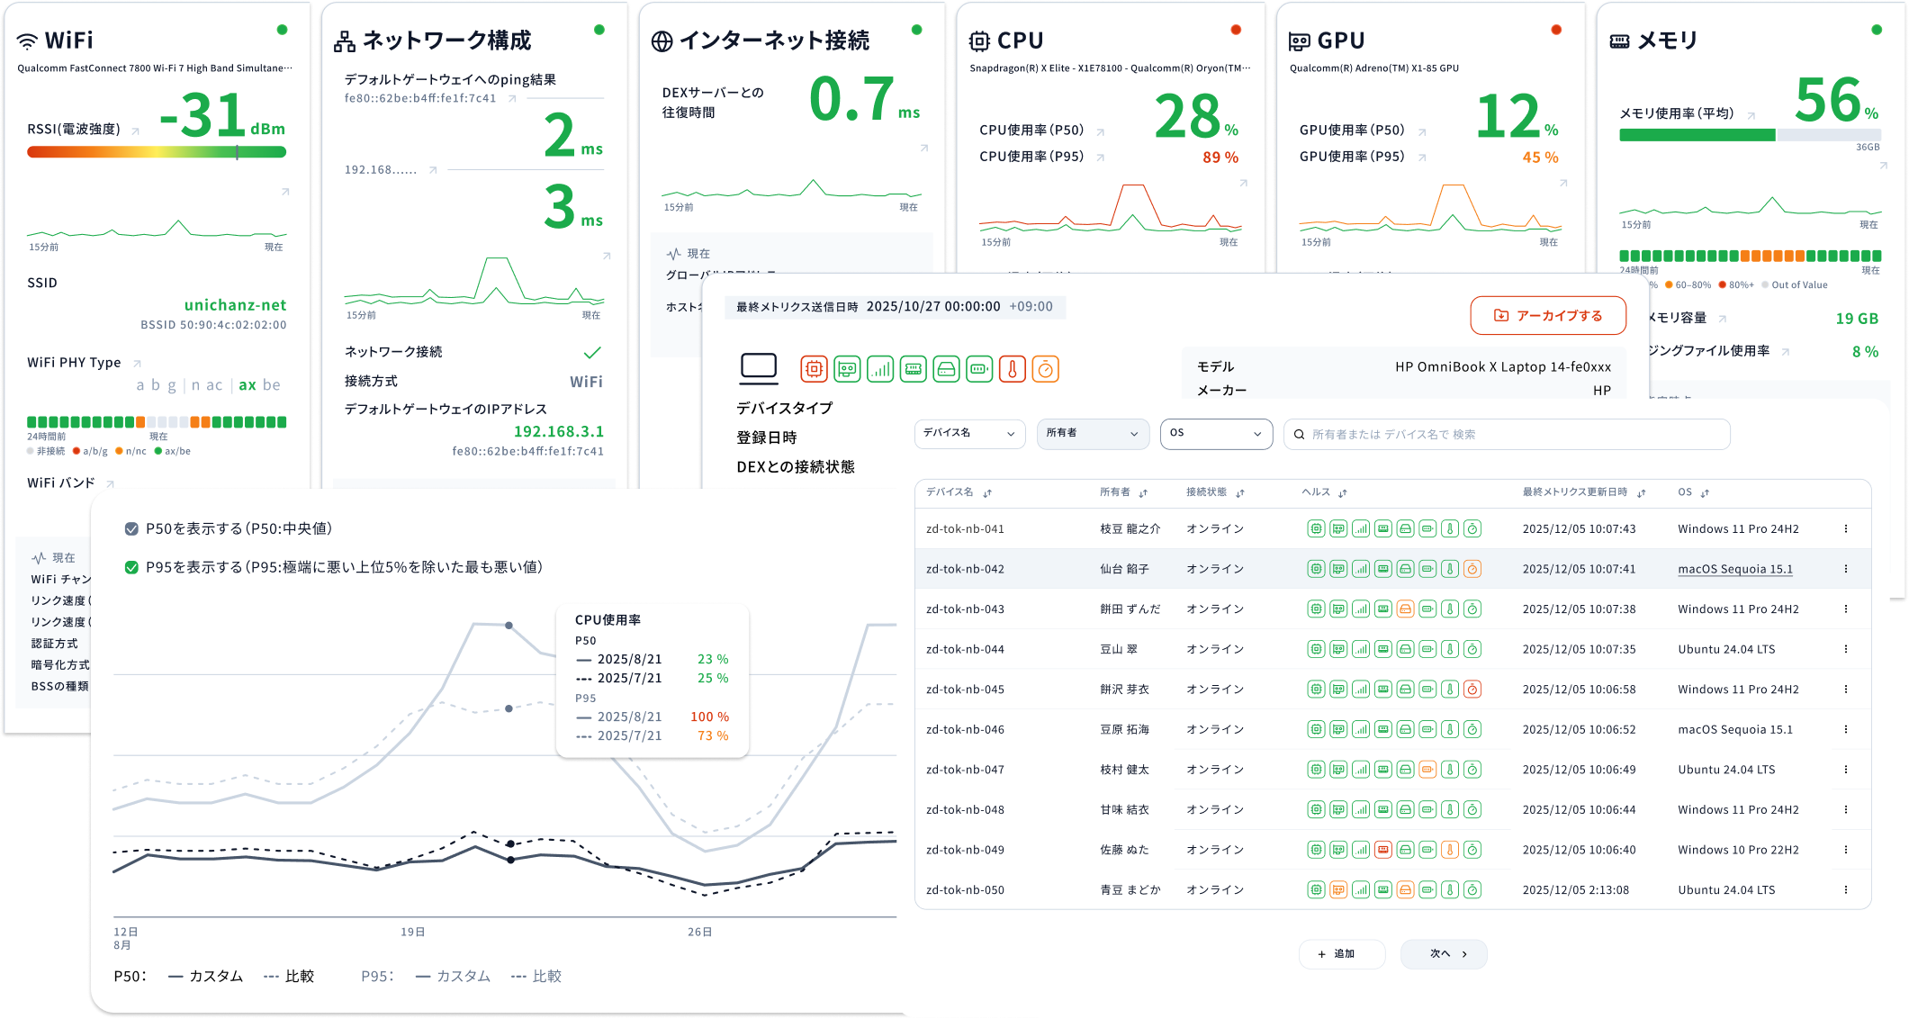Click the GPU card health icon
Viewport: 1909px width, 1019px height.
pos(847,369)
